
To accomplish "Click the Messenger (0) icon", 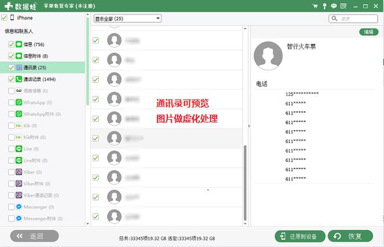I will click(x=19, y=207).
